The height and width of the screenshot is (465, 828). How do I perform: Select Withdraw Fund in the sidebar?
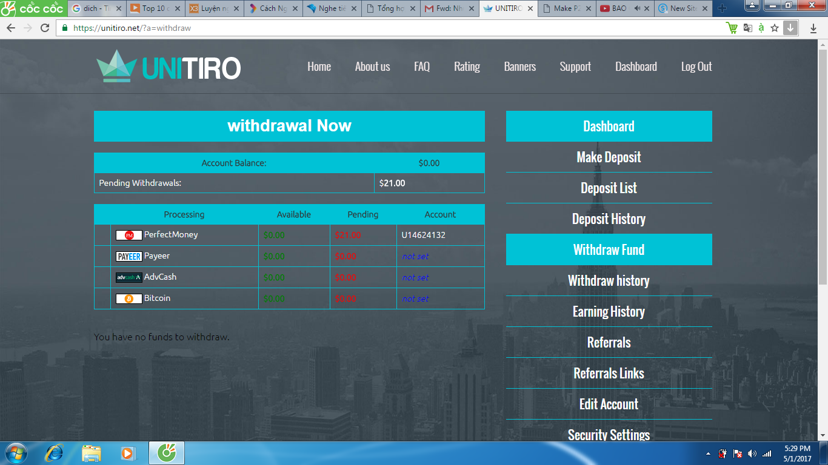[609, 249]
